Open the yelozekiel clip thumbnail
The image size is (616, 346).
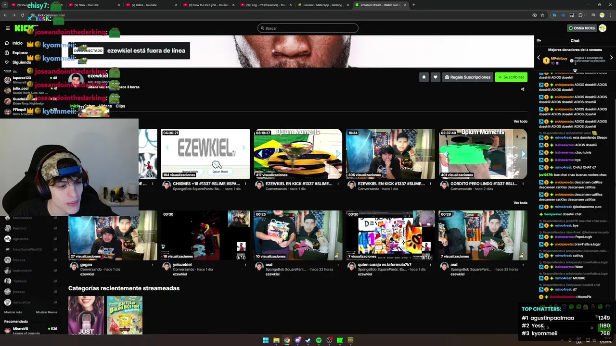coord(205,235)
